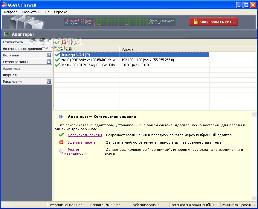Click checkmark icon of Минипорт WAN row
The width and height of the screenshot is (258, 209).
pos(57,55)
